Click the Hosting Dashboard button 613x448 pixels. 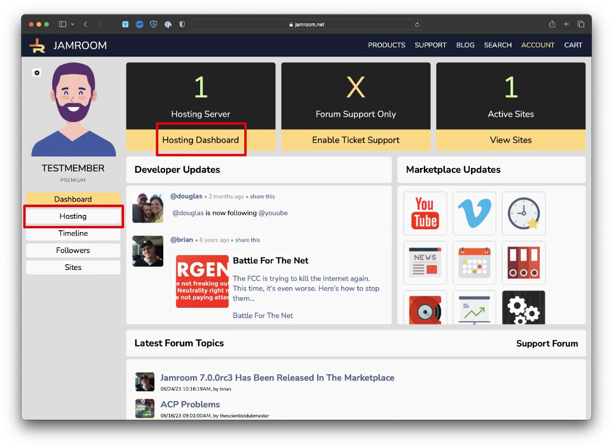[201, 140]
